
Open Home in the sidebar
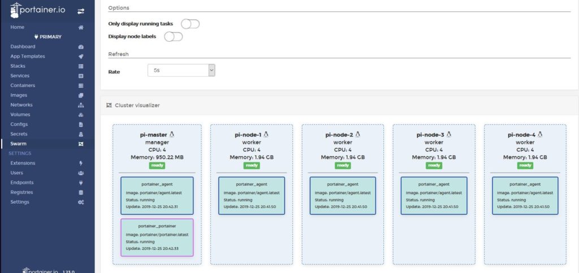(x=18, y=27)
